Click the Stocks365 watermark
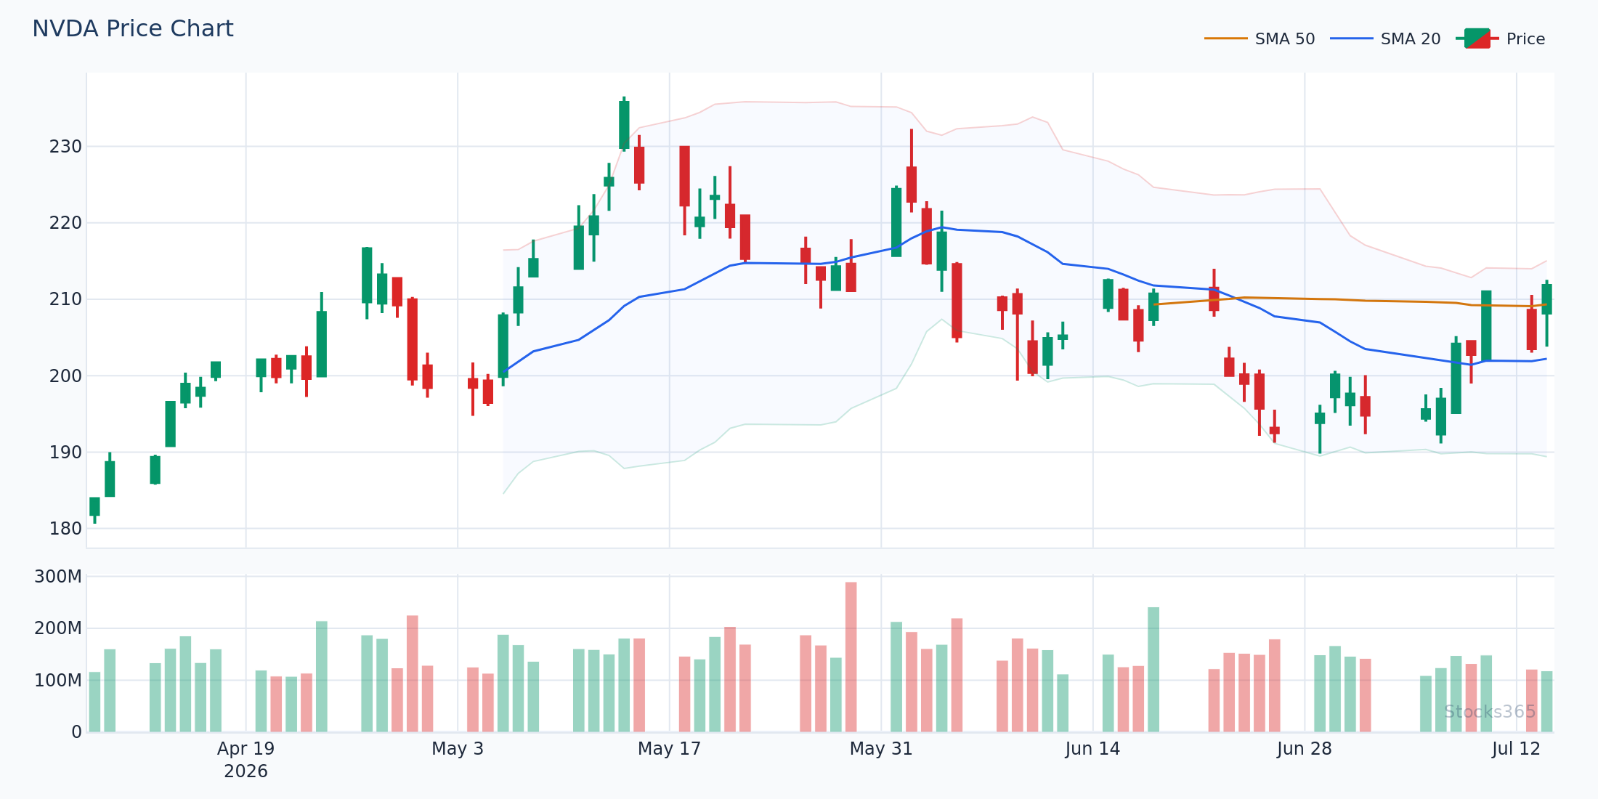This screenshot has width=1598, height=799. point(1490,712)
